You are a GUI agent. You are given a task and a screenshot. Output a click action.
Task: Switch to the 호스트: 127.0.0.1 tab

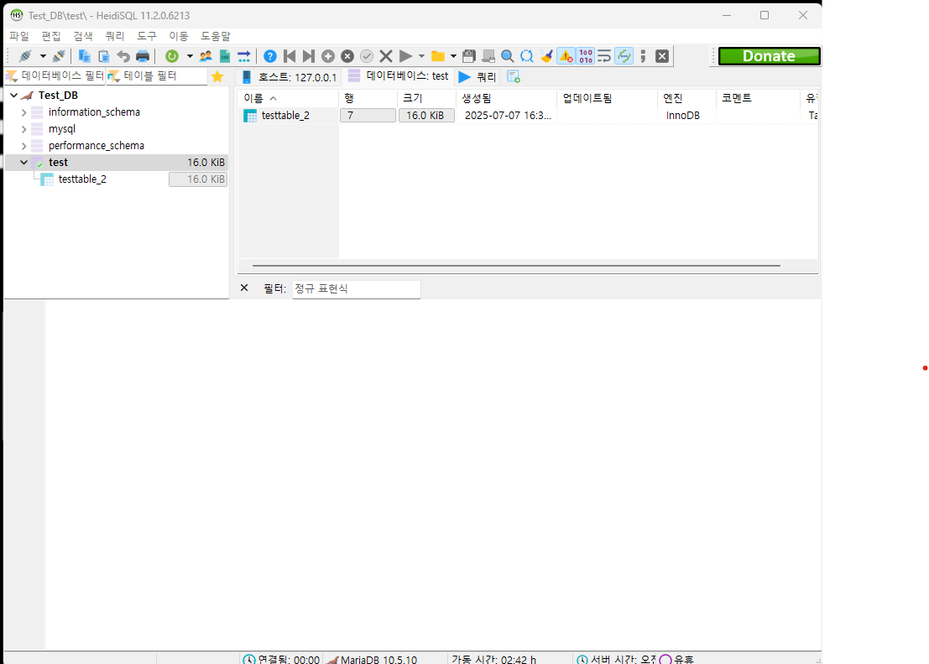click(290, 77)
